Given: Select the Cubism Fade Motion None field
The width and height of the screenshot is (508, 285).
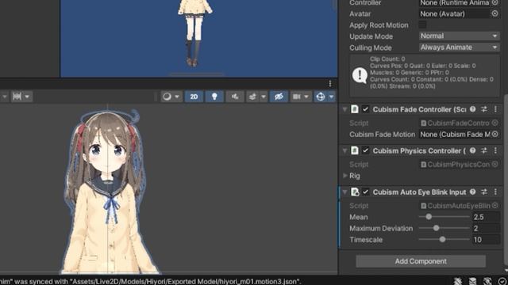Looking at the screenshot, I should click(459, 134).
